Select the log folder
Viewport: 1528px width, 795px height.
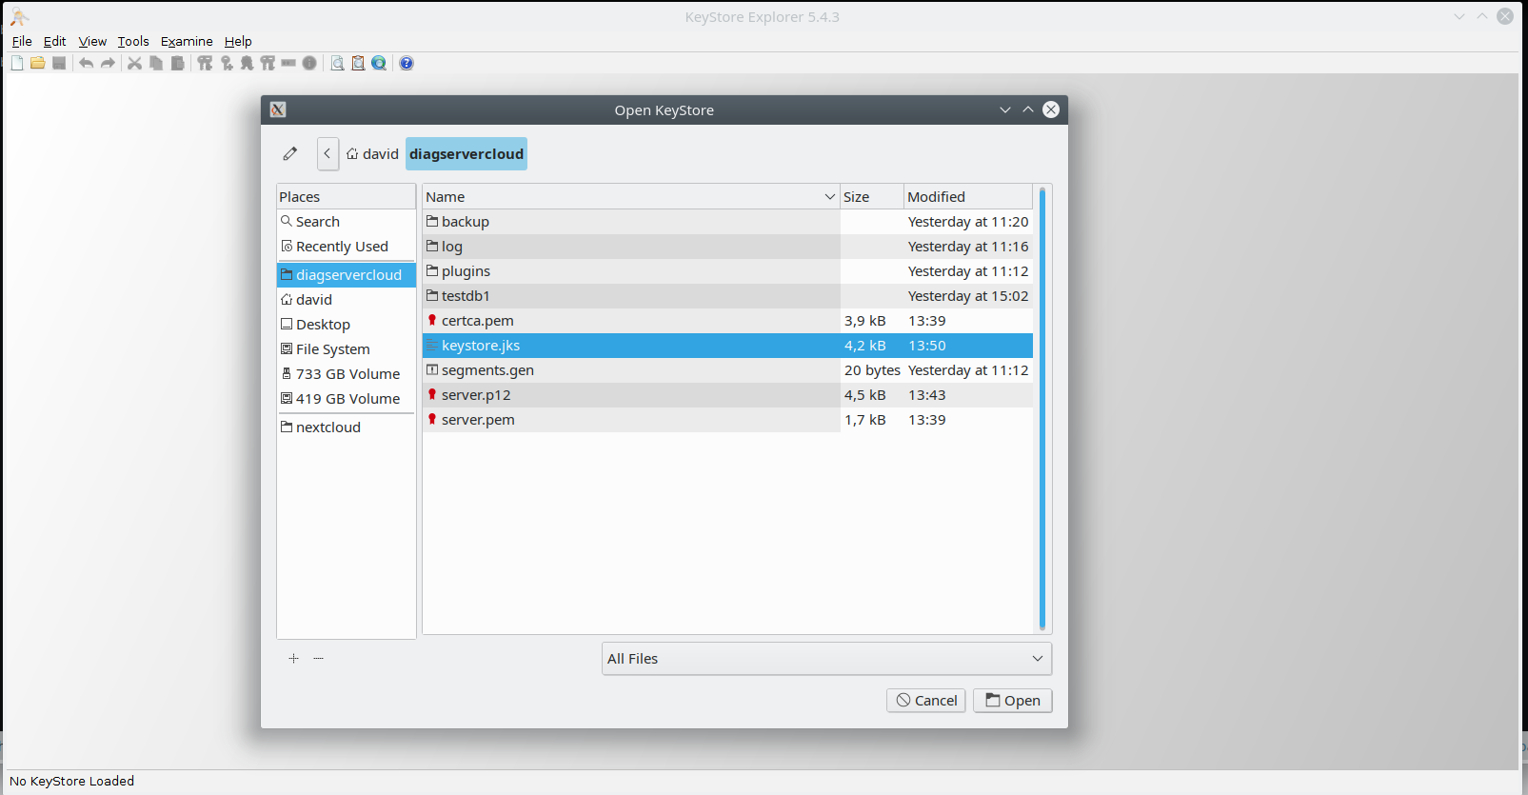coord(727,247)
